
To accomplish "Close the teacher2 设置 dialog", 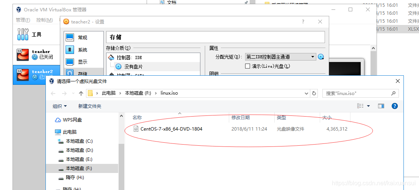I will pyautogui.click(x=320, y=22).
